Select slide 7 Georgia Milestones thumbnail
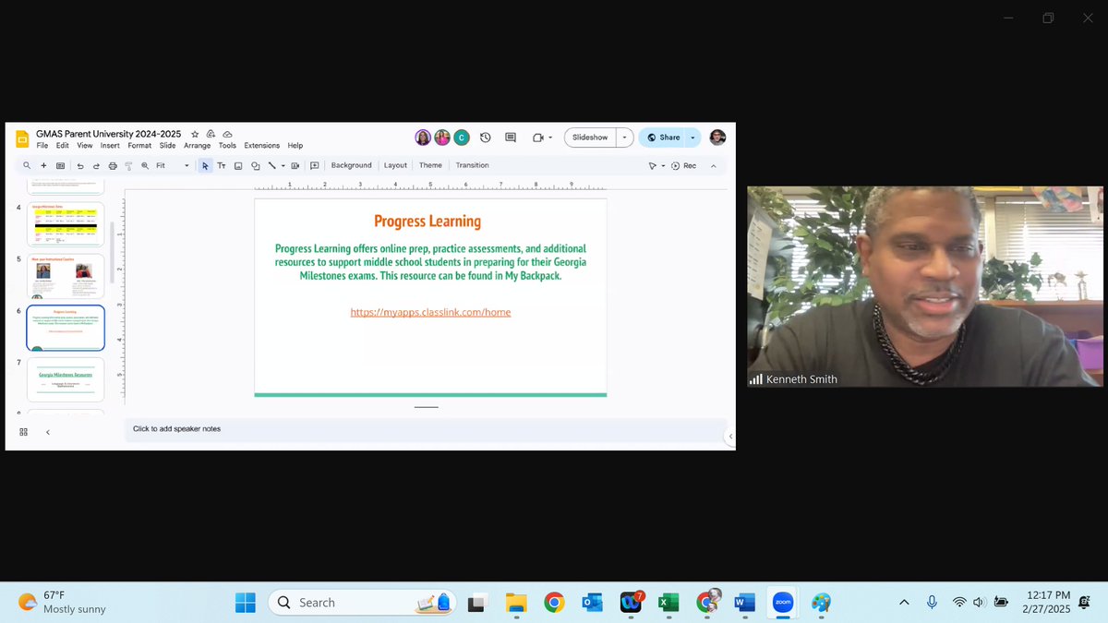The width and height of the screenshot is (1108, 623). click(66, 378)
